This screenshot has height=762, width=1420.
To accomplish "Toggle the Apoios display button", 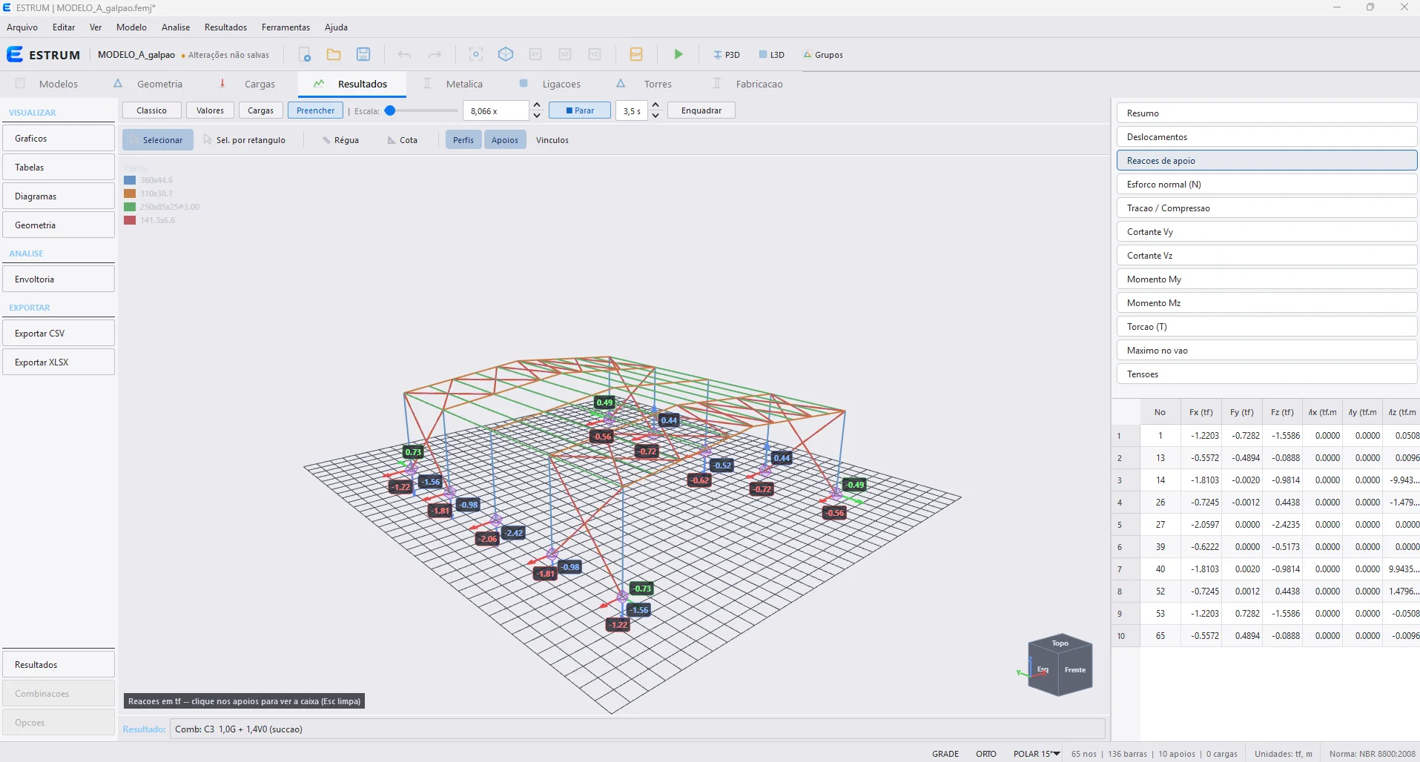I will [x=505, y=140].
